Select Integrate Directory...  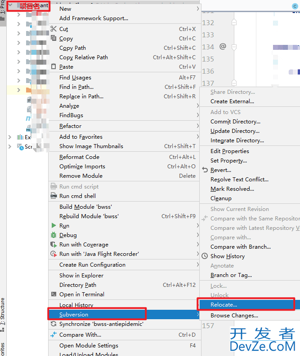click(250, 141)
